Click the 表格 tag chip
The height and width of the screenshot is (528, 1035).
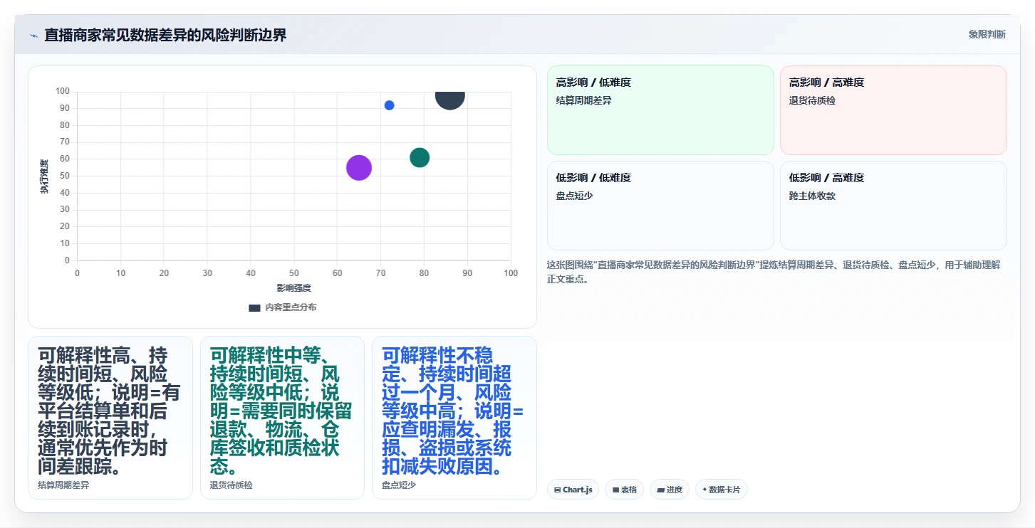(x=624, y=490)
